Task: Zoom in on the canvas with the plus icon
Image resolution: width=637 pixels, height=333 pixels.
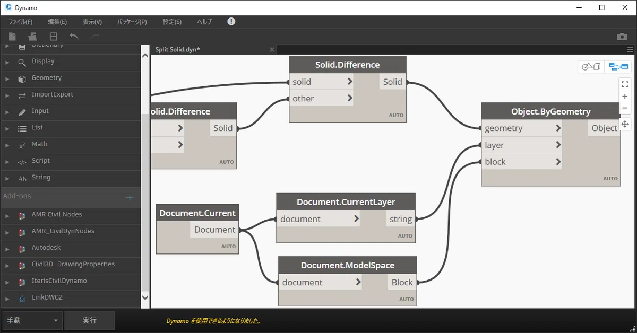Action: click(625, 97)
